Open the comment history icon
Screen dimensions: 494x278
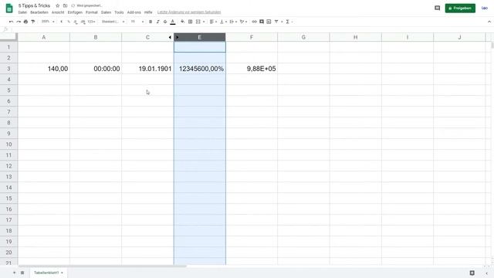click(x=438, y=8)
